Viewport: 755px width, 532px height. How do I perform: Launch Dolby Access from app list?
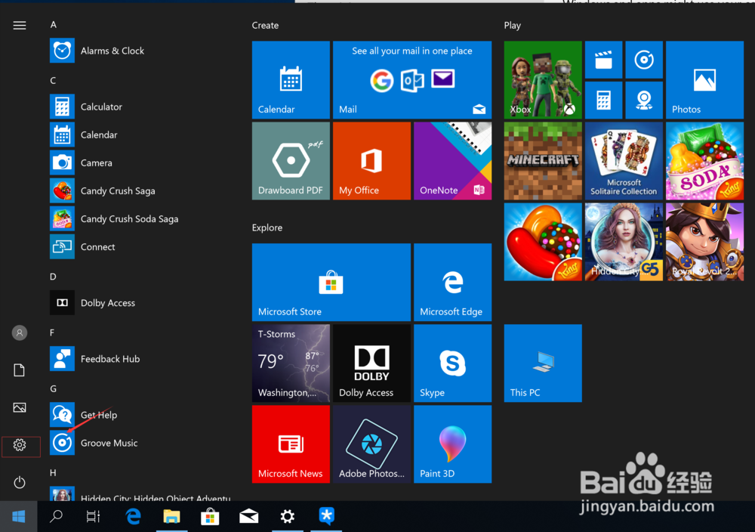click(x=140, y=302)
